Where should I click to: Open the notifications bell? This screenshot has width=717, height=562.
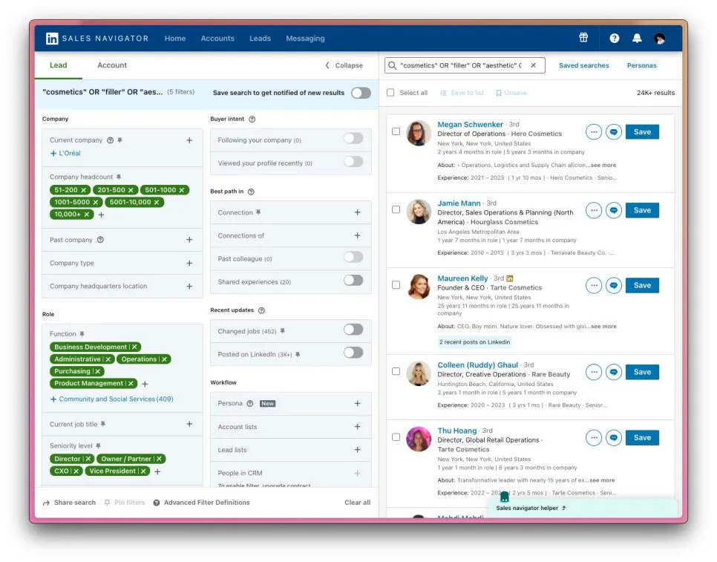point(637,39)
